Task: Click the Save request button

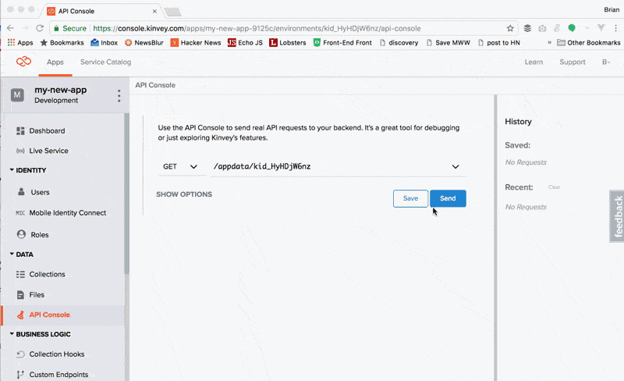Action: click(x=410, y=198)
